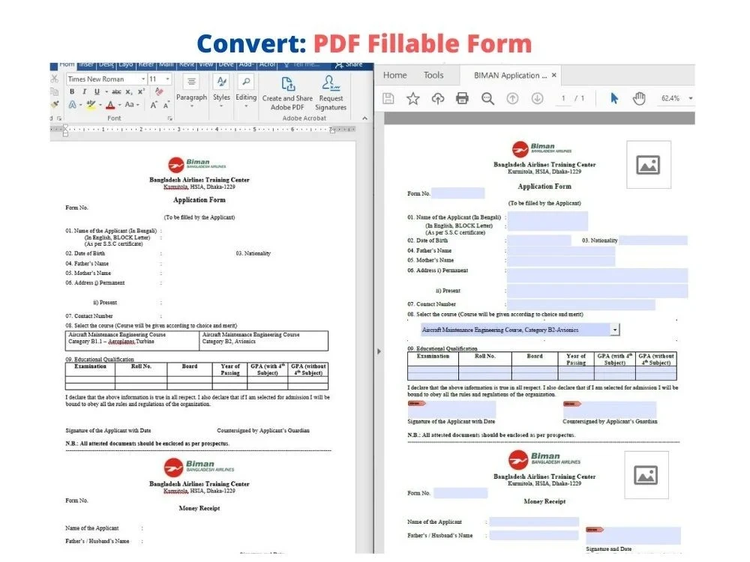This screenshot has width=750, height=562.
Task: Apply Text Effects glowing A icon
Action: tap(72, 104)
